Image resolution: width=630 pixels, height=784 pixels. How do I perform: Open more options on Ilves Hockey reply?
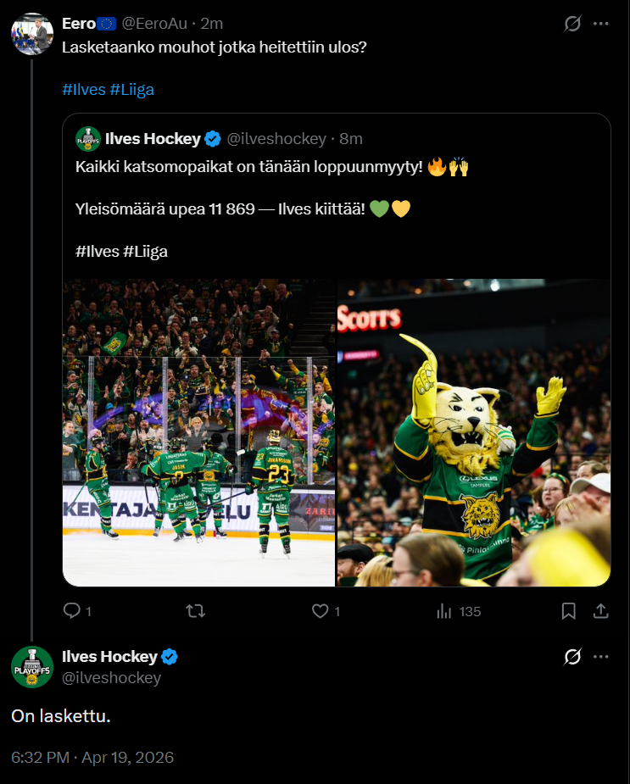click(x=601, y=656)
